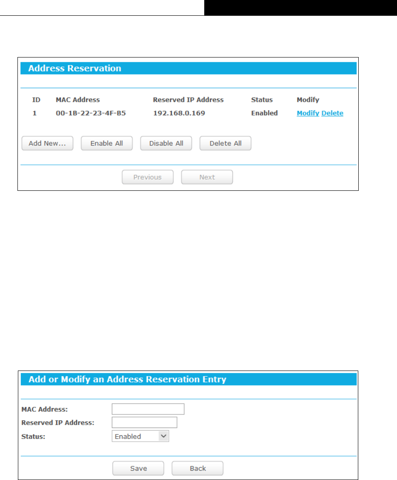Viewport: 397px width, 480px height.
Task: Select the Enabled status cell in row 1
Action: click(265, 113)
